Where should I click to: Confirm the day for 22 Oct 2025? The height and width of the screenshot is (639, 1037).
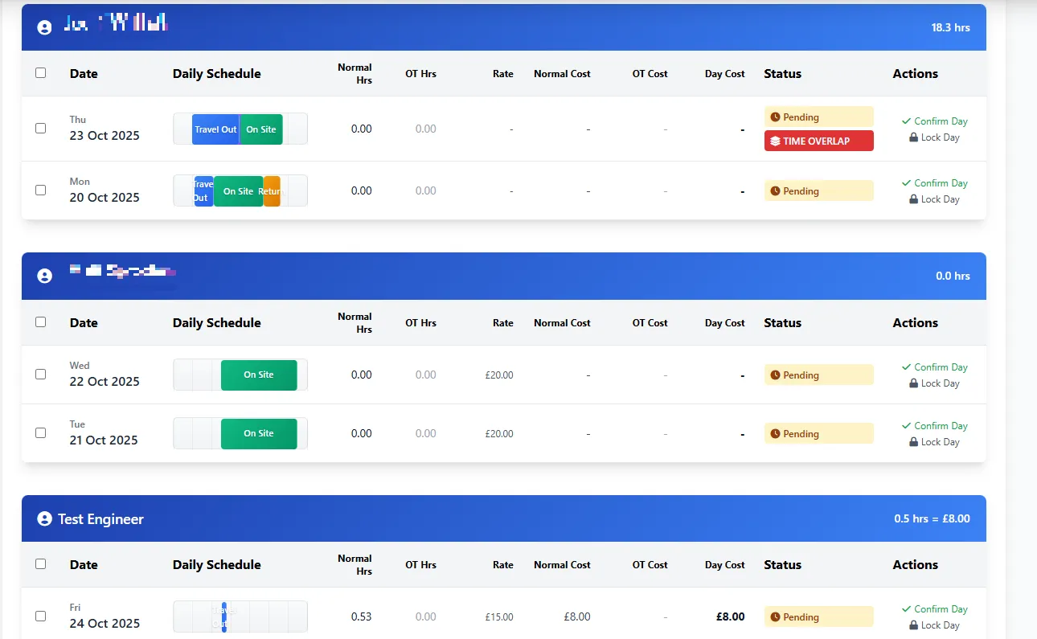tap(934, 367)
